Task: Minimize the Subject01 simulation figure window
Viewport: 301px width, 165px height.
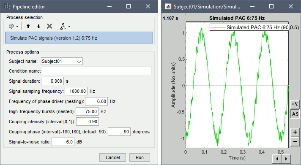Action: pyautogui.click(x=252, y=6)
